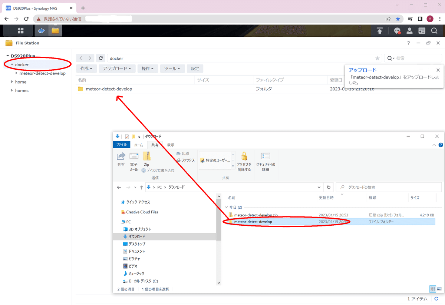
Task: Select 特定のユーザー share option
Action: (214, 160)
